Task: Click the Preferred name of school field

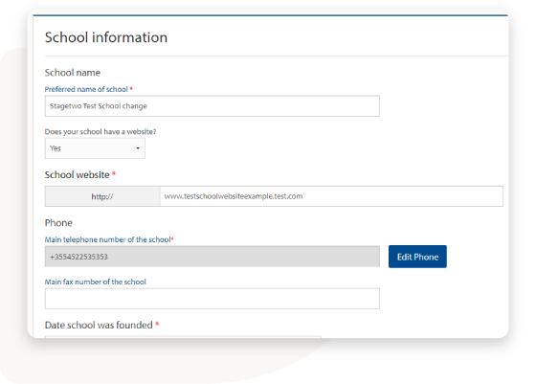Action: pos(212,106)
